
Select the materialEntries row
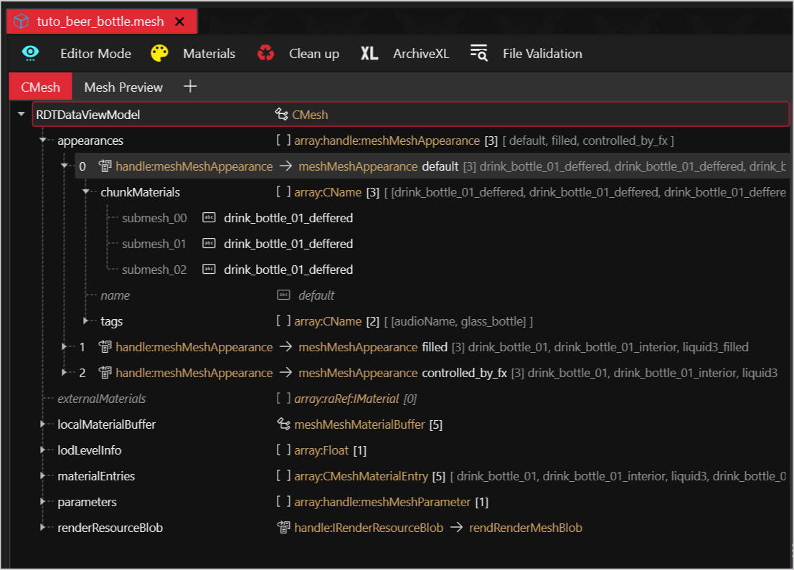(x=96, y=476)
